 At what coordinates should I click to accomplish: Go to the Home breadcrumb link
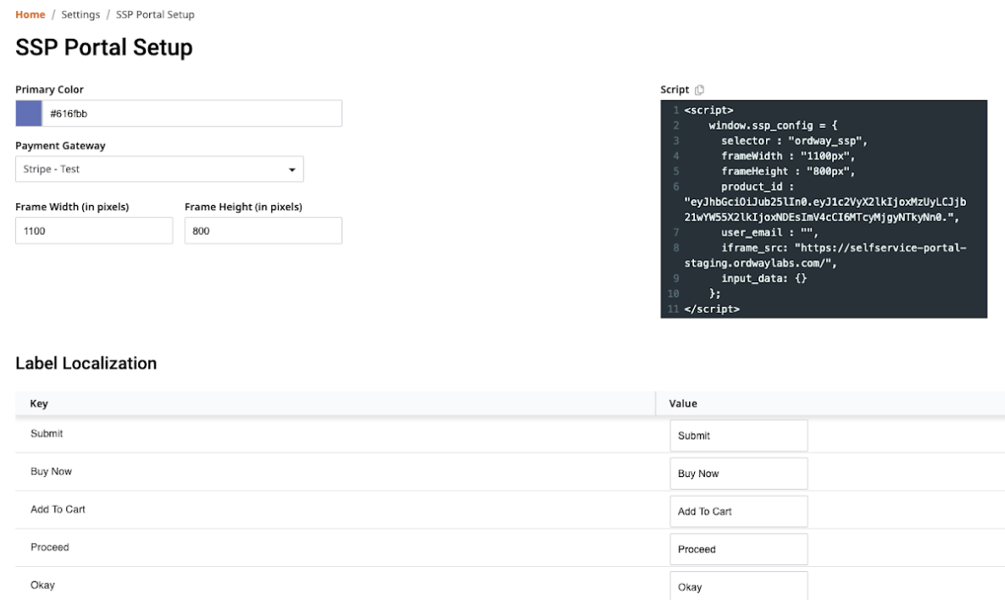point(31,14)
